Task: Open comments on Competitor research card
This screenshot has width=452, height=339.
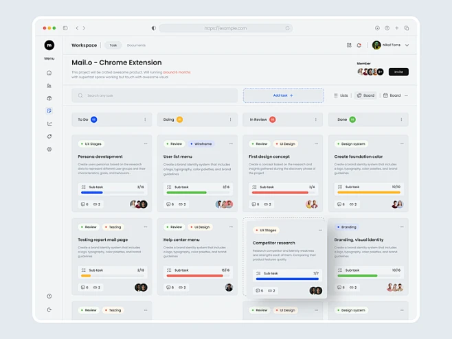Action: (x=260, y=290)
